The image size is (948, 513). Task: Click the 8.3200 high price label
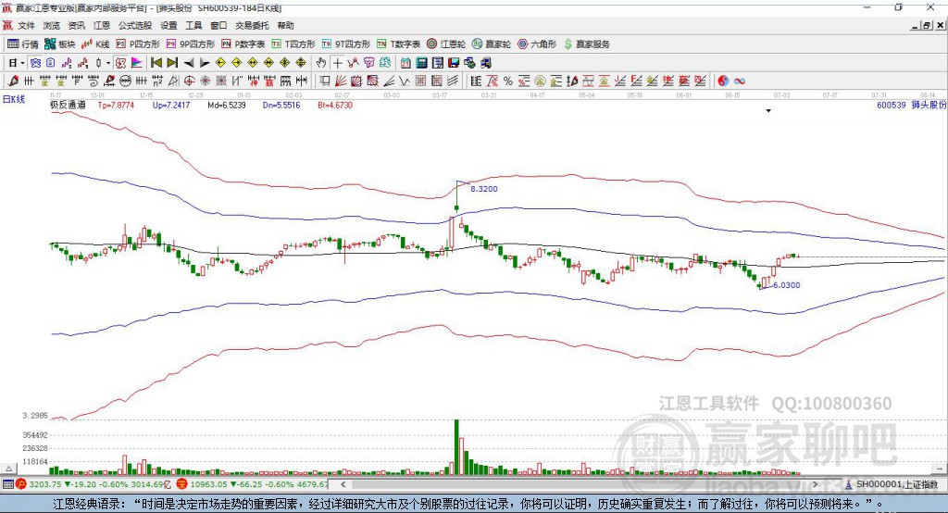click(x=483, y=189)
